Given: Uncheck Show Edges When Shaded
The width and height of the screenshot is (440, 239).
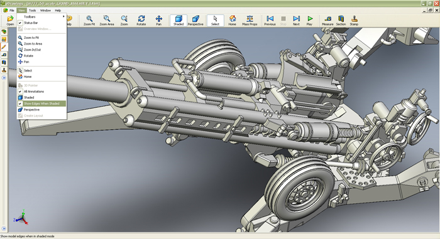Looking at the screenshot, I should coord(41,104).
